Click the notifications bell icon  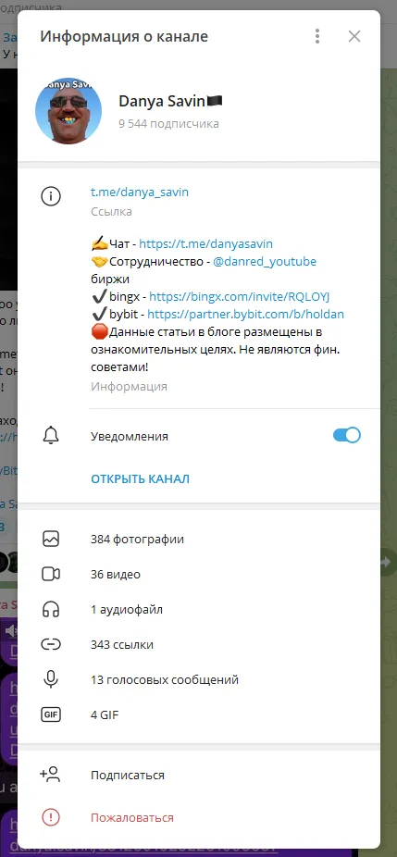click(x=51, y=436)
